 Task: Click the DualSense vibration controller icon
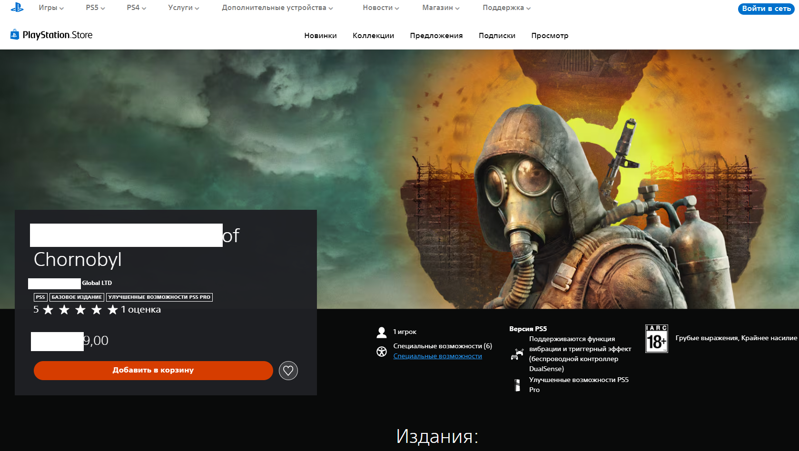(x=517, y=354)
